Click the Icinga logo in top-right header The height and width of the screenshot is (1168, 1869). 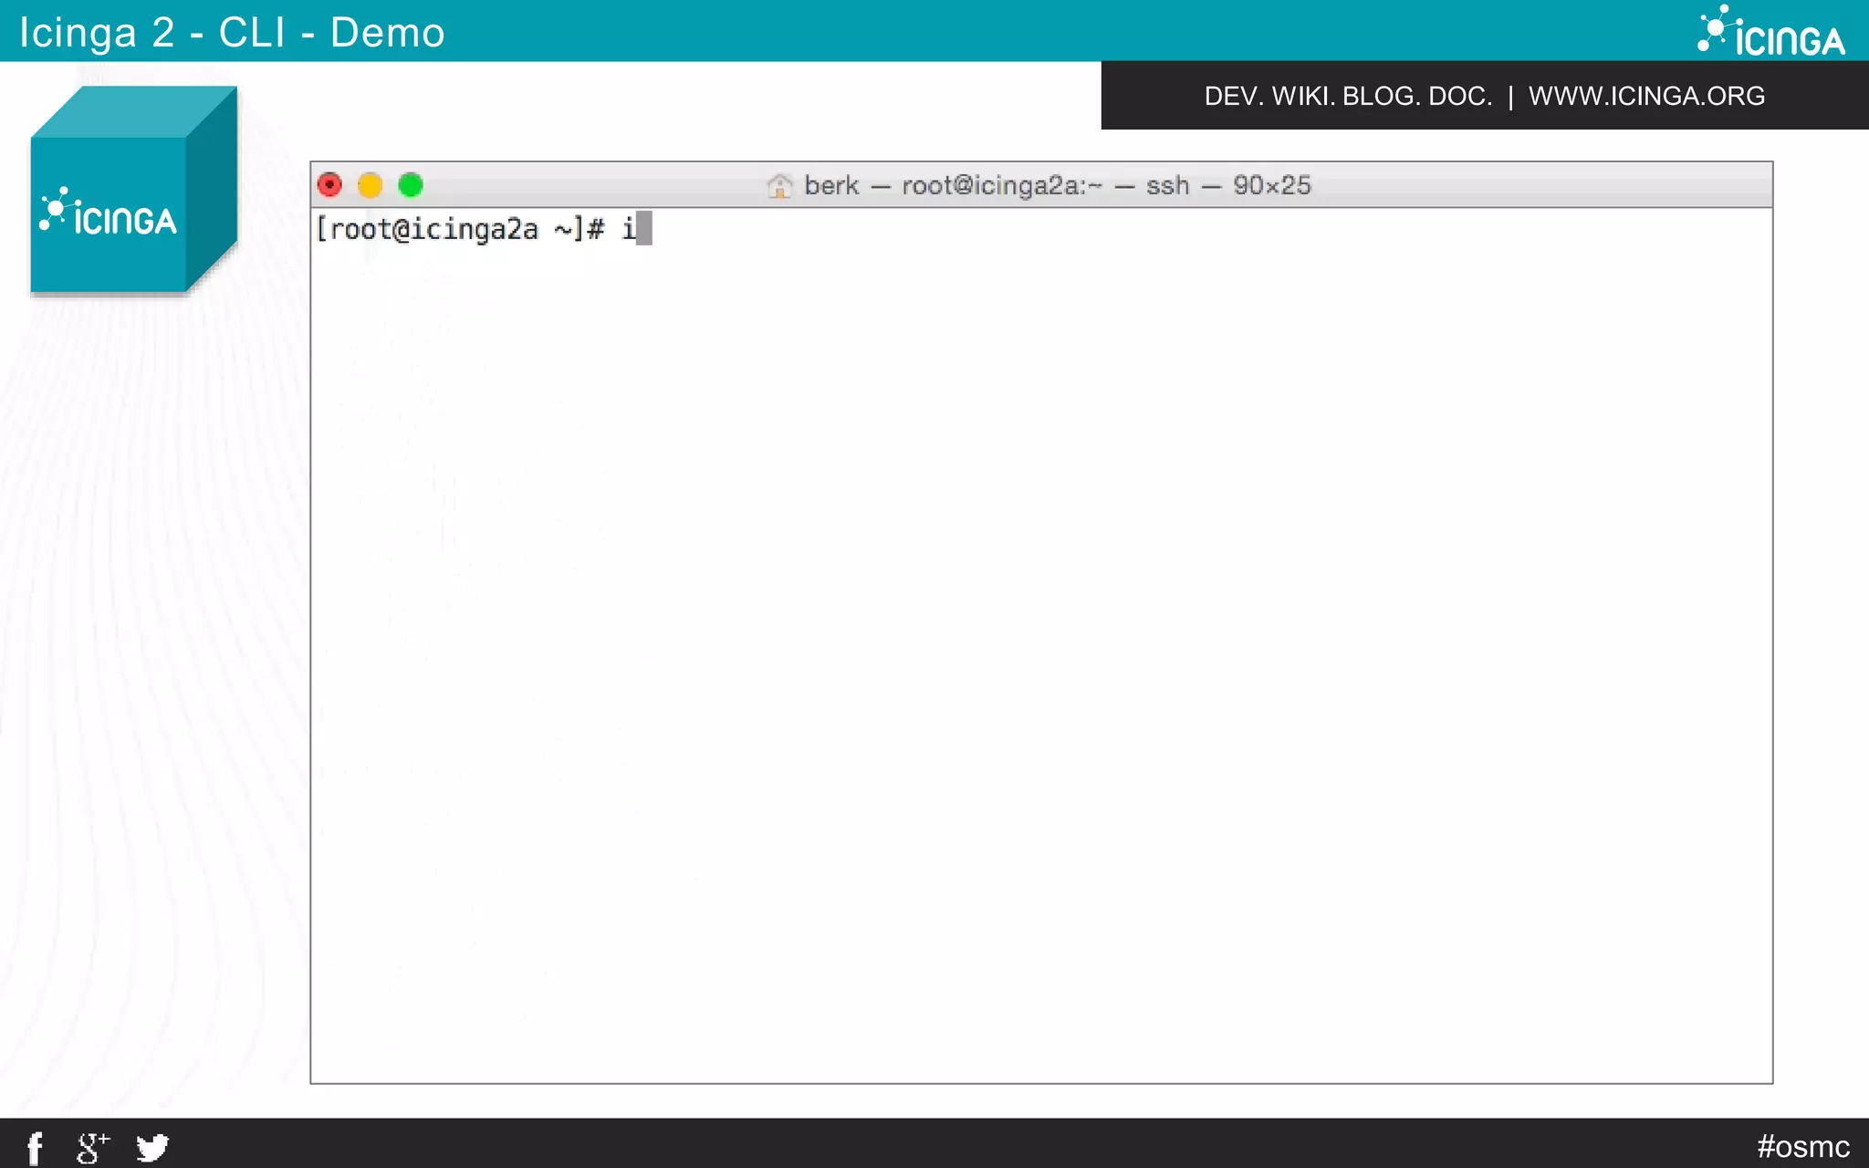(x=1770, y=32)
